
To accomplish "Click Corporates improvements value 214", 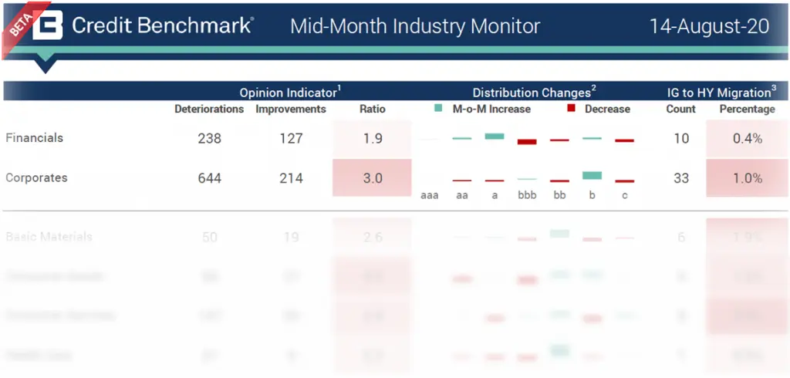I will [x=291, y=178].
